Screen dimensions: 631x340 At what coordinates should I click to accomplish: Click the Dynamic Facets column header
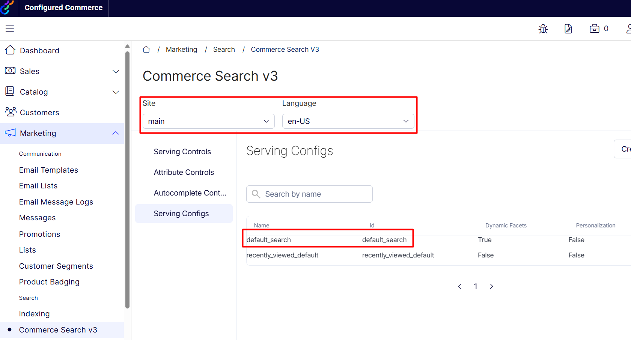pyautogui.click(x=506, y=226)
